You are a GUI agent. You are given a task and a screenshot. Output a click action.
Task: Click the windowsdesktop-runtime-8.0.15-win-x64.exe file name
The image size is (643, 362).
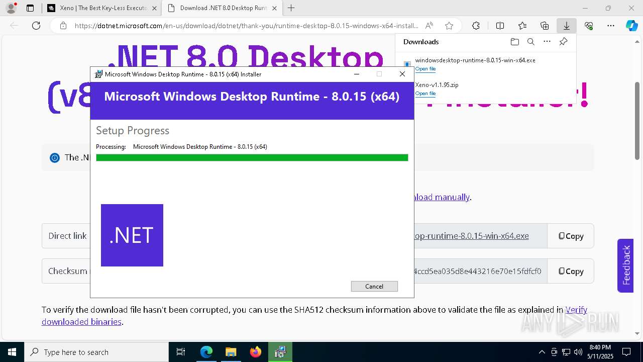pos(475,60)
